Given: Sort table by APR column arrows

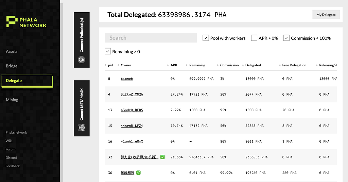Looking at the screenshot, I should [x=168, y=65].
